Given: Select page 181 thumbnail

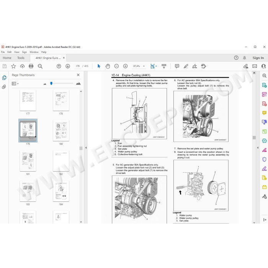Looking at the screenshot, I should [28, 161].
